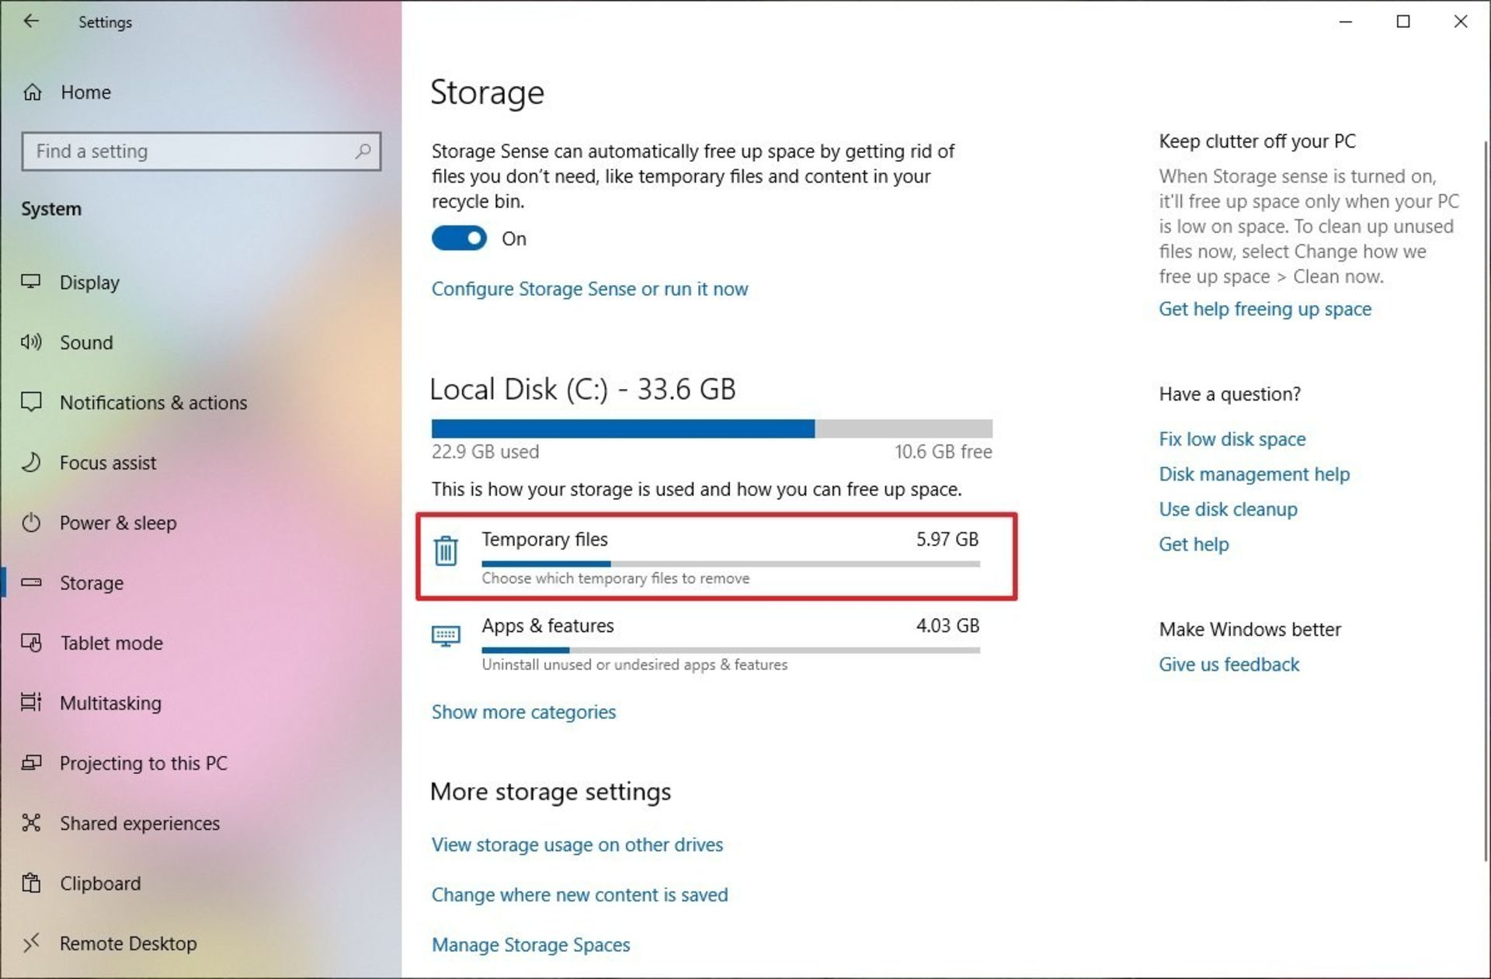
Task: Click the Apps & features keyboard icon
Action: coord(446,637)
